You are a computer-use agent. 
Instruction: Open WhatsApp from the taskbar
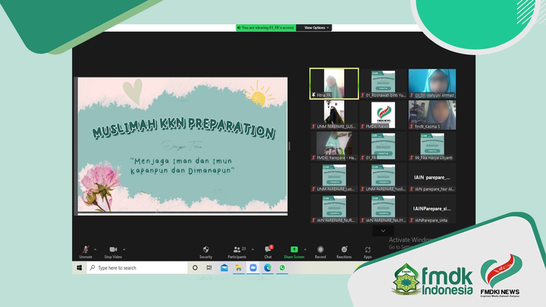click(282, 268)
